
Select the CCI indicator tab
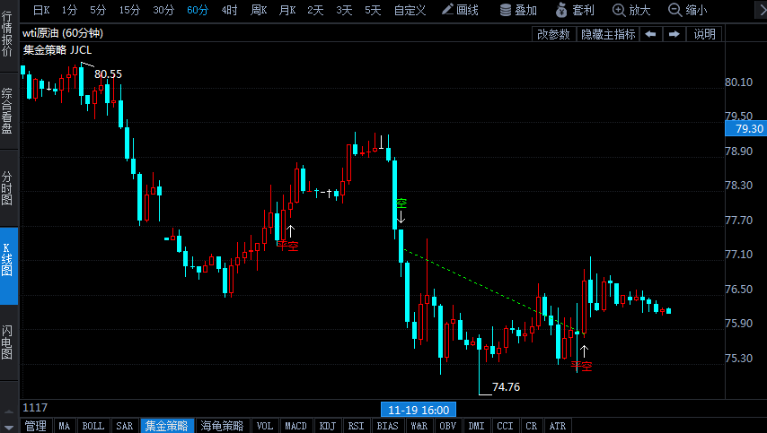505,426
